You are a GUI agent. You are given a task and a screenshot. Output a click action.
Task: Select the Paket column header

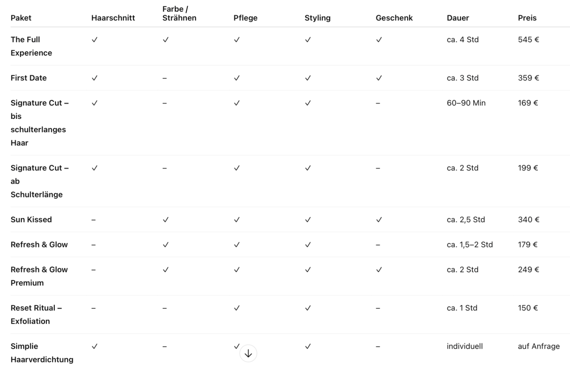click(x=21, y=18)
